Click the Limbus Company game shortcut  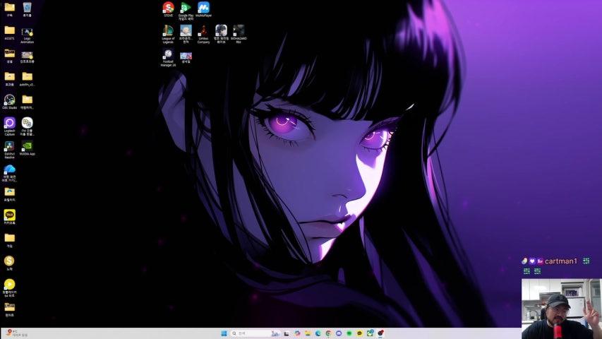click(x=203, y=31)
